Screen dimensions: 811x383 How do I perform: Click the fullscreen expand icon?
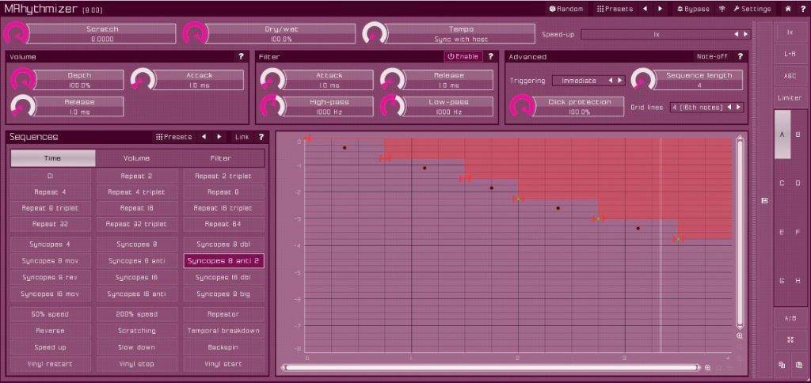tap(790, 340)
